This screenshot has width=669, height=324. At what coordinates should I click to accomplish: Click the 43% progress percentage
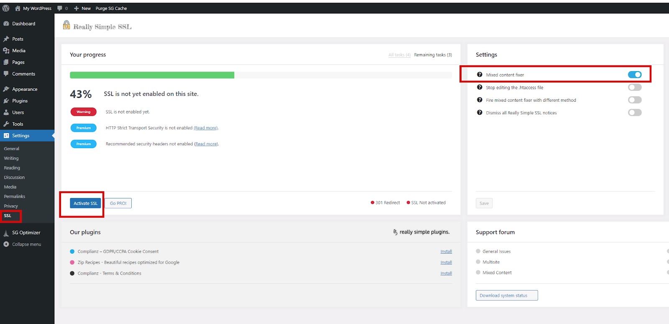81,94
